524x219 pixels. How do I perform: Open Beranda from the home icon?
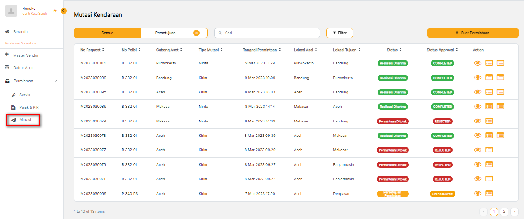(x=7, y=32)
